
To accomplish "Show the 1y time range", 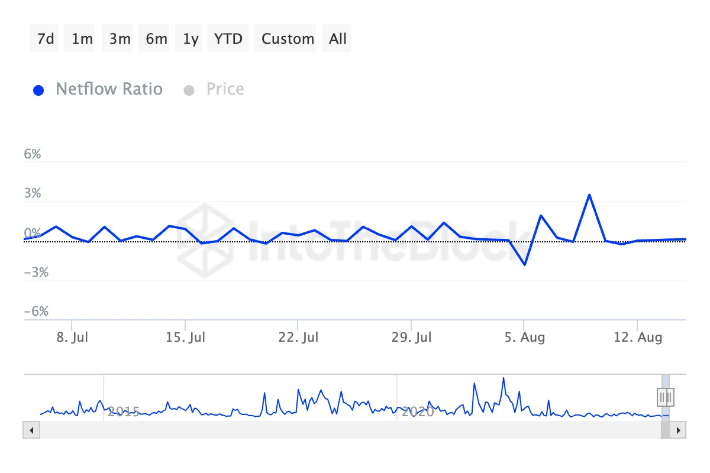I will pos(191,39).
